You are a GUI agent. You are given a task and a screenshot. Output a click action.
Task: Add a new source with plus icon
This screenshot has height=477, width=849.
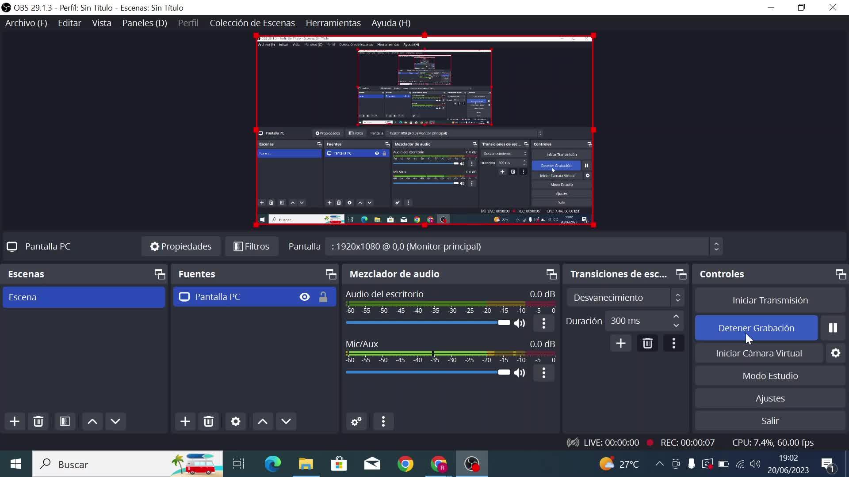[185, 421]
